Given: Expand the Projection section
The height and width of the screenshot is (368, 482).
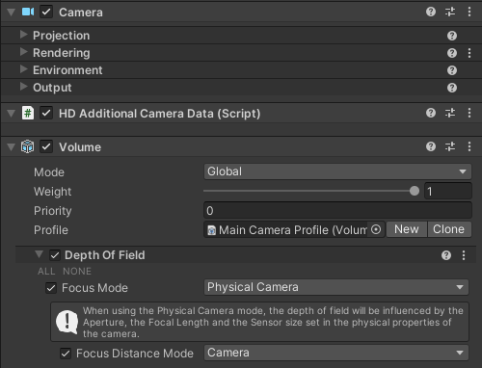Looking at the screenshot, I should pos(23,35).
